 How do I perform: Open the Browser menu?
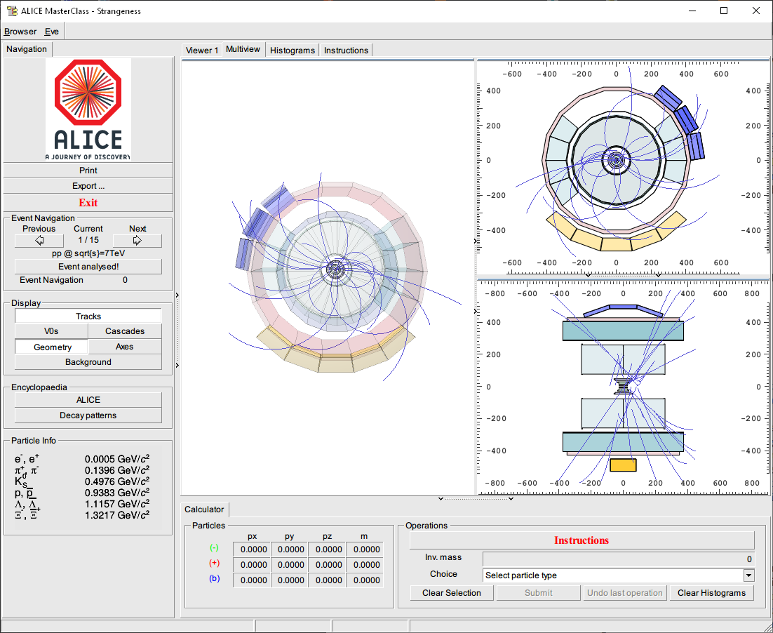coord(20,32)
